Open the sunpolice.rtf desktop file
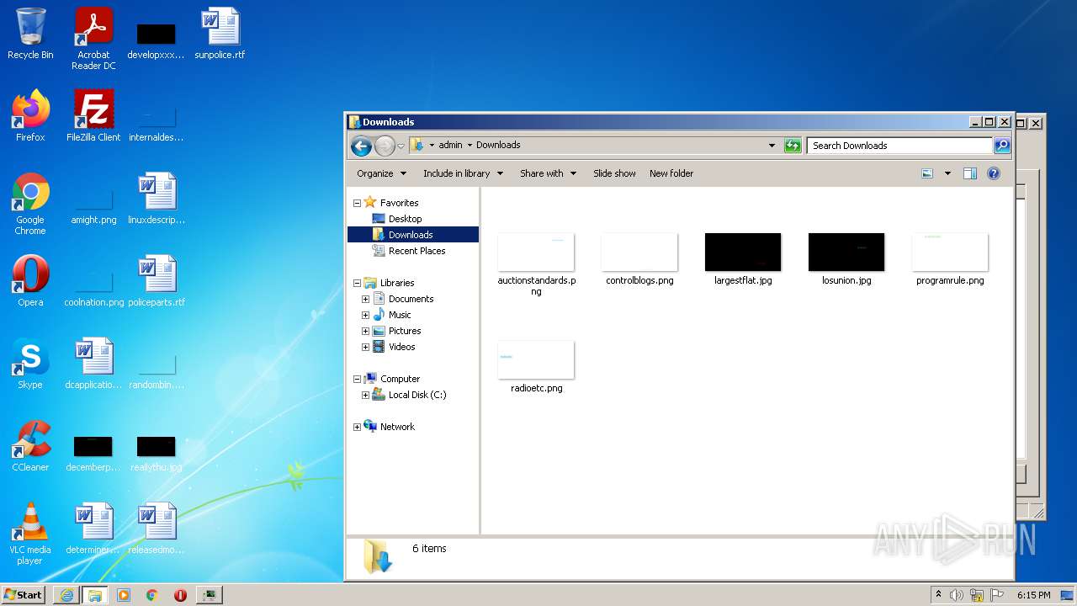The width and height of the screenshot is (1077, 606). (x=220, y=34)
